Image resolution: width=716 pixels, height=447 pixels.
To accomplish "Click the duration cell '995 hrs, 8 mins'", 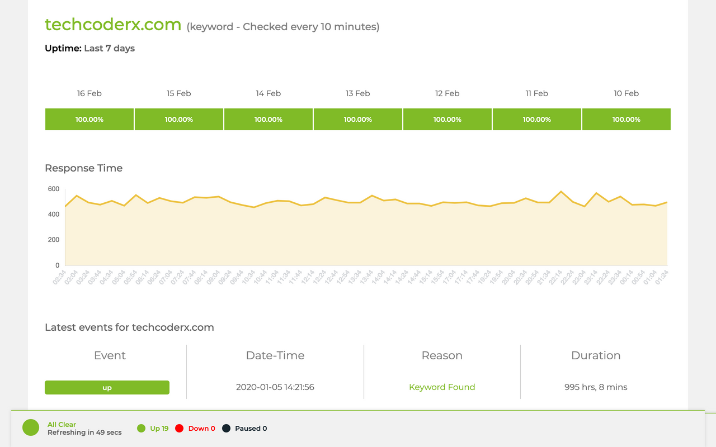I will point(596,387).
